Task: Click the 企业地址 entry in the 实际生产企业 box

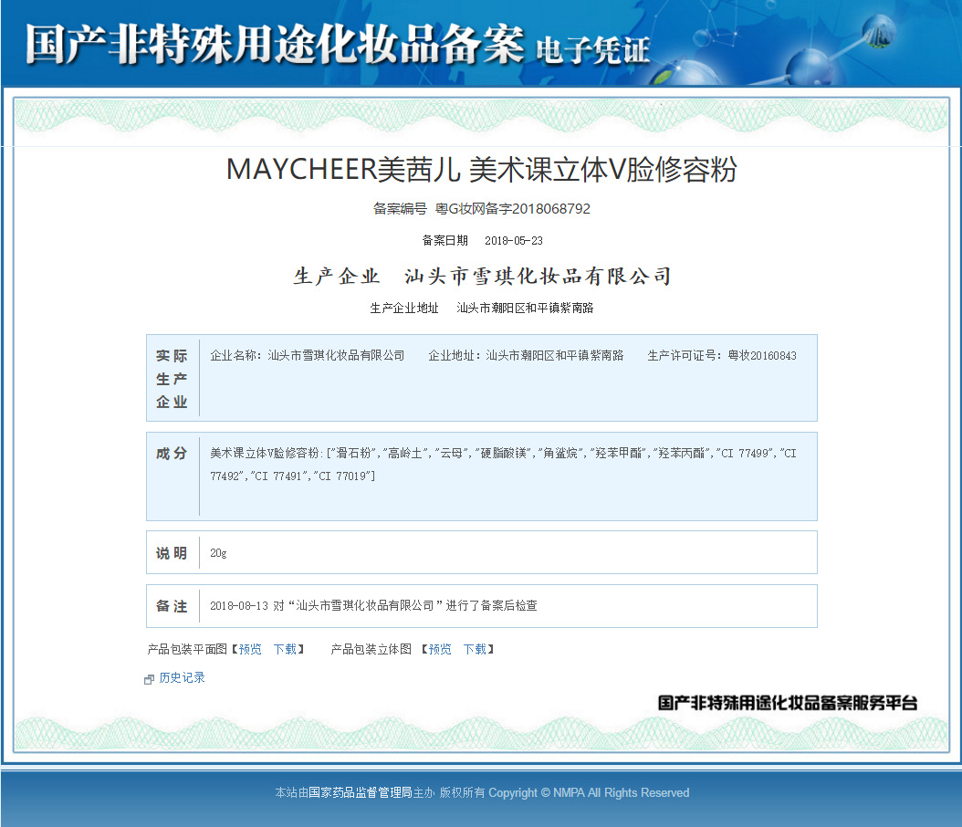Action: coord(526,355)
